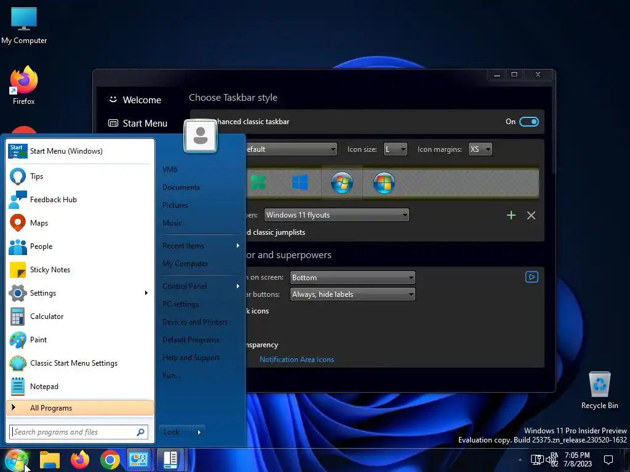Launch Sticky Notes from start menu

click(80, 269)
